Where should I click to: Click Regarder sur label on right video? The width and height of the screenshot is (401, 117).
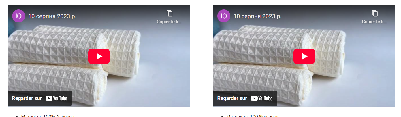click(x=232, y=98)
